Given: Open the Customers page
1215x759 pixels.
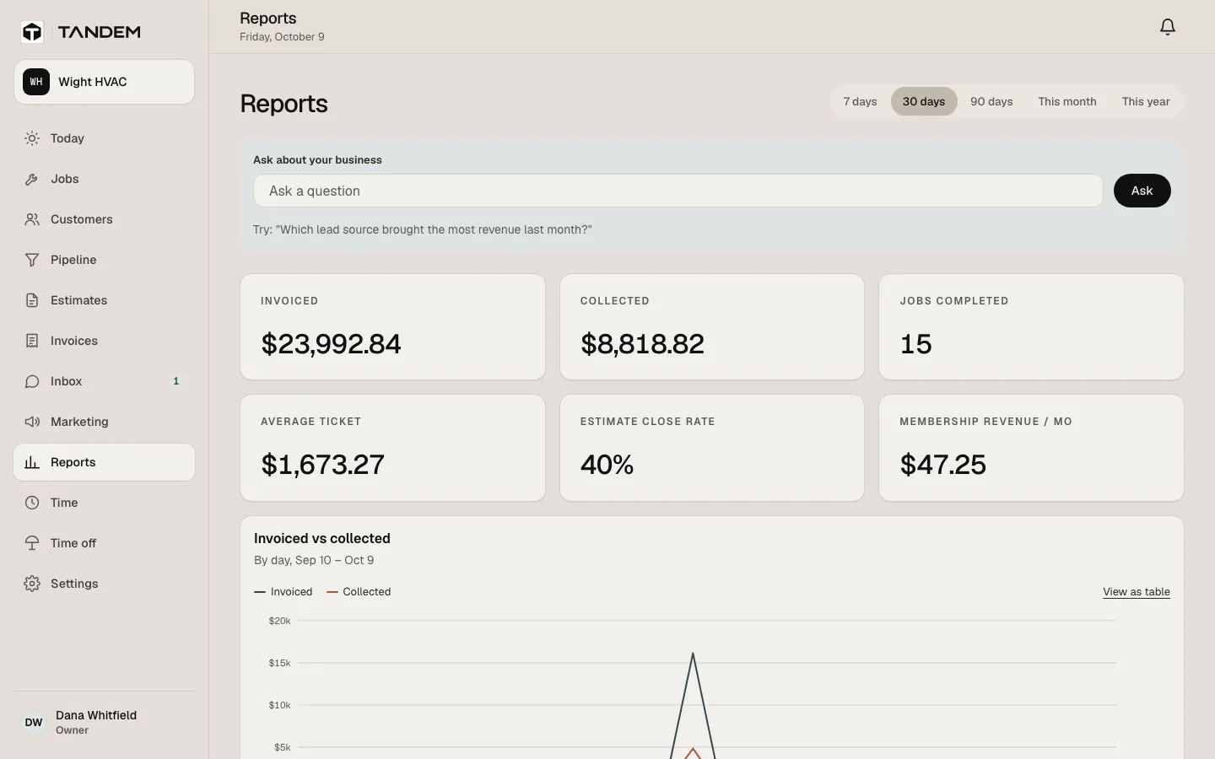Looking at the screenshot, I should pyautogui.click(x=105, y=219).
